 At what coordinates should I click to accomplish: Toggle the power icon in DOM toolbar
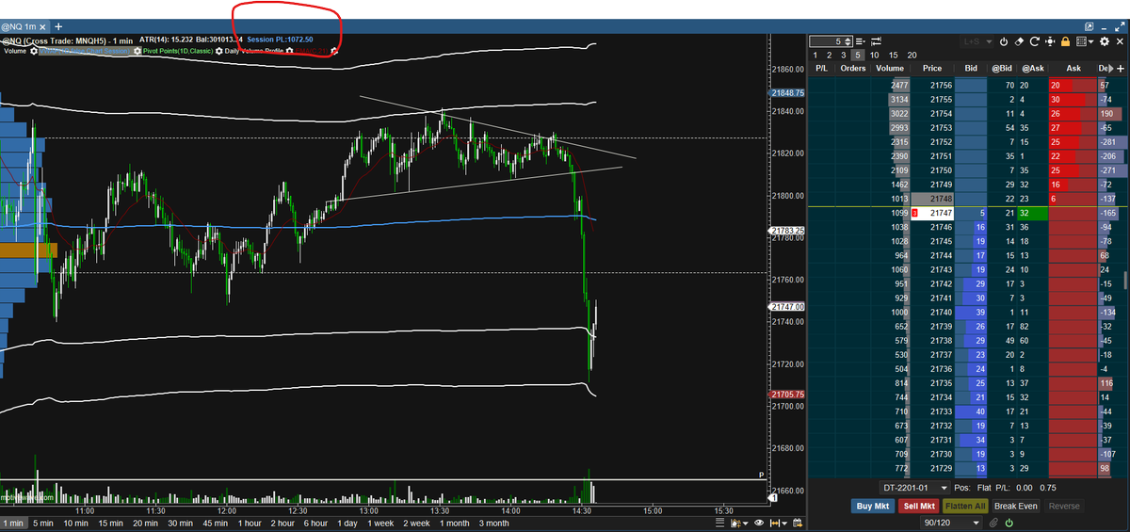point(1004,41)
